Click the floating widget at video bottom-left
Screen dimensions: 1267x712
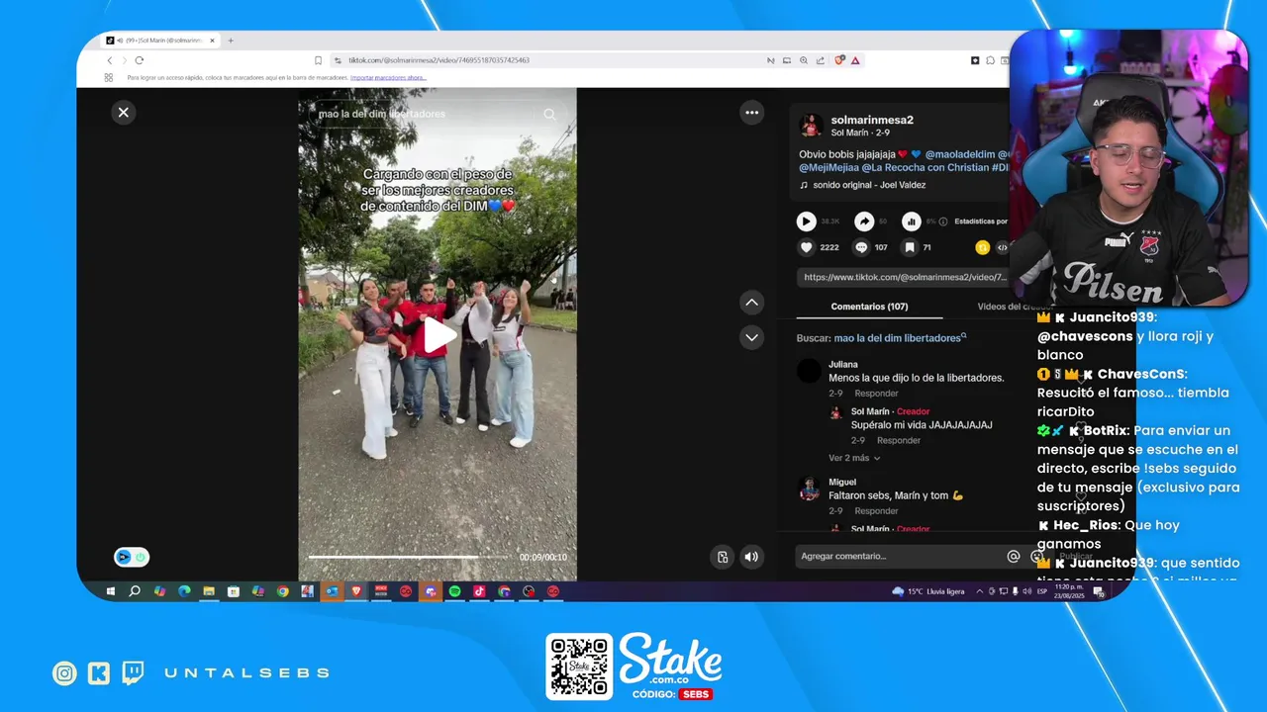(132, 558)
